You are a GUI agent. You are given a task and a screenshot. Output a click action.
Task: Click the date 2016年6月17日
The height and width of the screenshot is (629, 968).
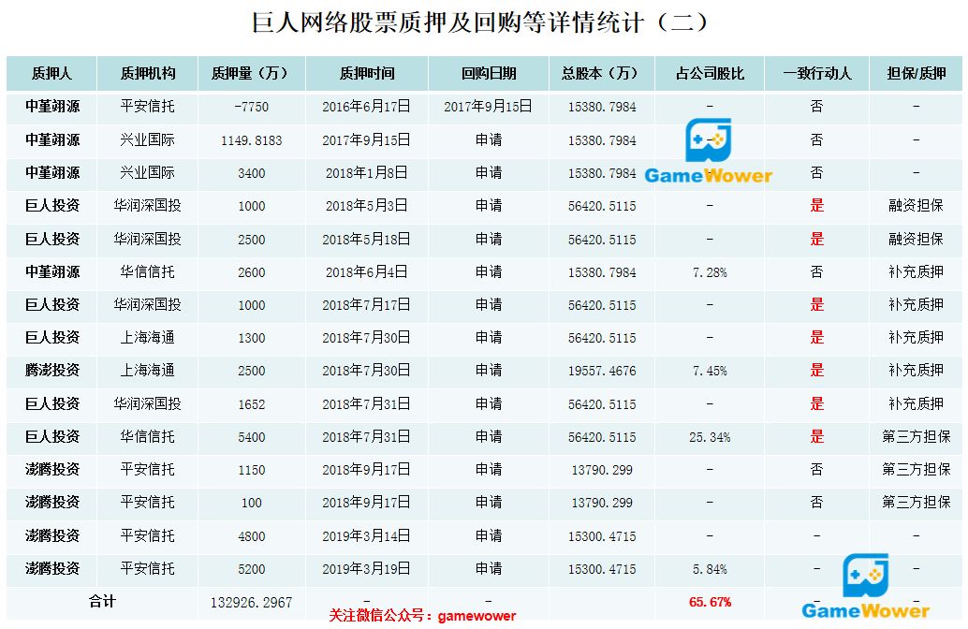point(367,107)
